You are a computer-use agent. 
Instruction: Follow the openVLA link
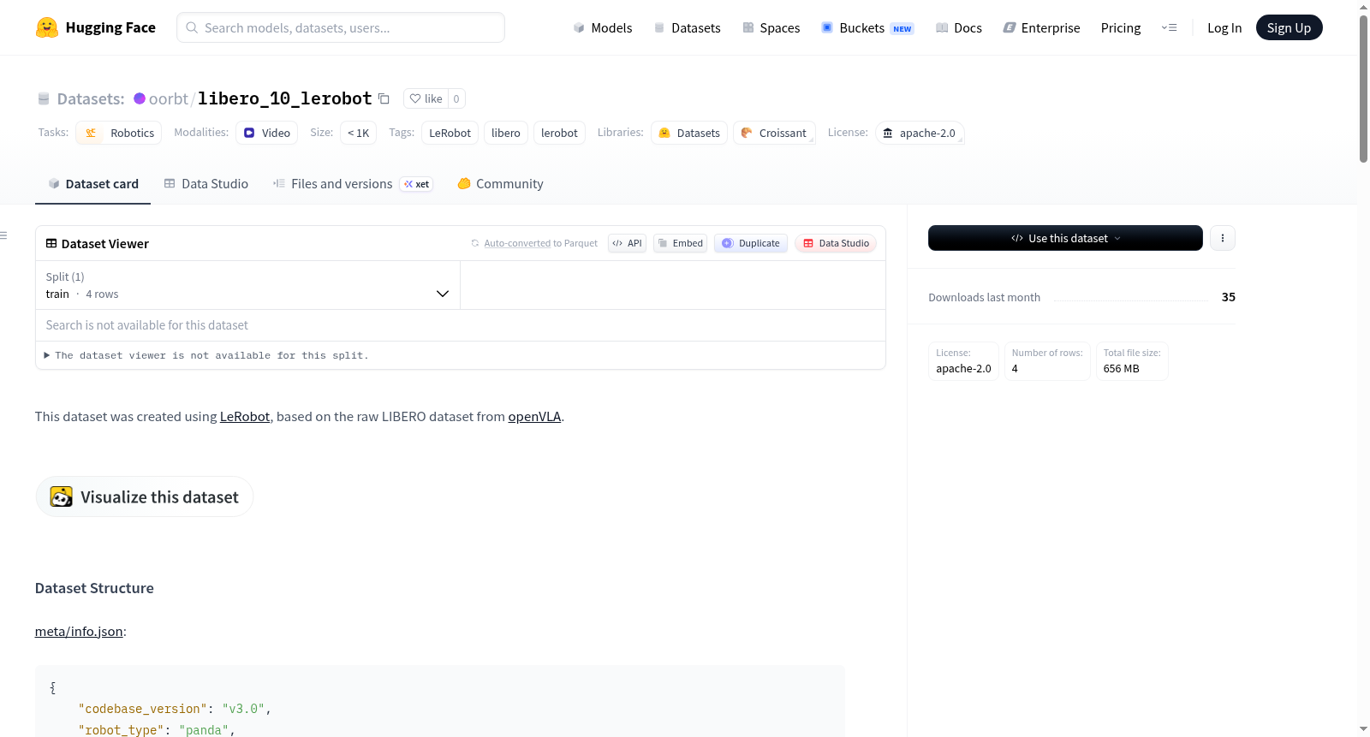coord(534,417)
